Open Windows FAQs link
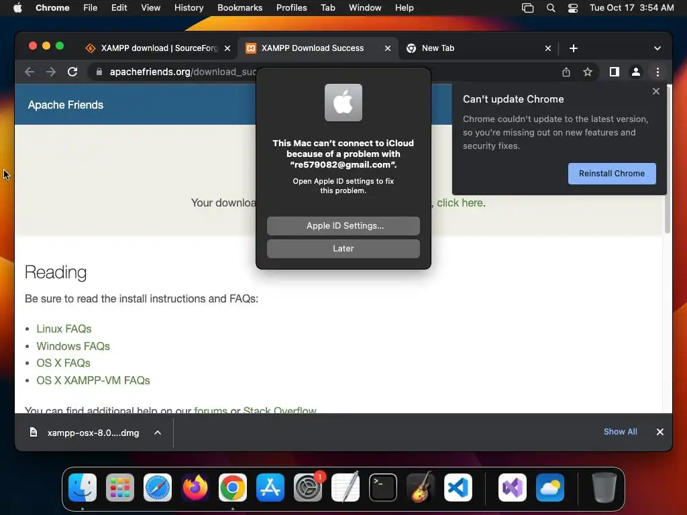Screen dimensions: 687x515 (73, 346)
